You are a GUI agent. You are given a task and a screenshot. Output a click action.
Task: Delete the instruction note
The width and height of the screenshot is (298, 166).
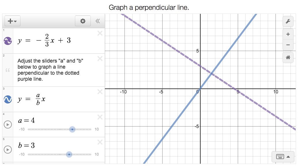click(100, 59)
